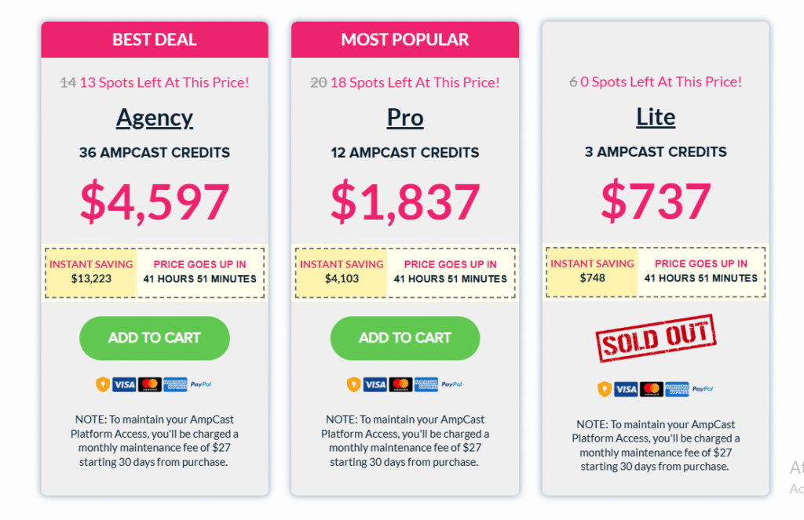
Task: Click the PayPal logo in Pro card
Action: 451,384
